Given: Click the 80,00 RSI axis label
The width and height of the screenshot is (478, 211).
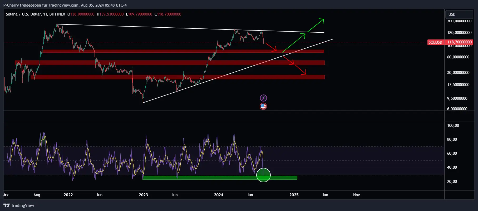Looking at the screenshot, I should click(452, 139).
